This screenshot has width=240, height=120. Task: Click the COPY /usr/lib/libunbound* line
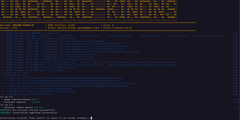[x=49, y=60]
